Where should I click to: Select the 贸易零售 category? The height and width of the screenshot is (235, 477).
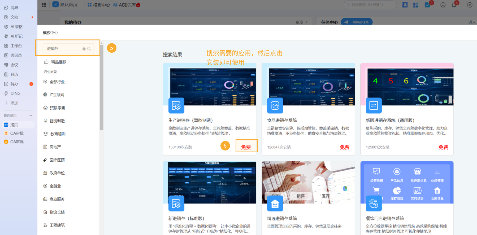54,108
